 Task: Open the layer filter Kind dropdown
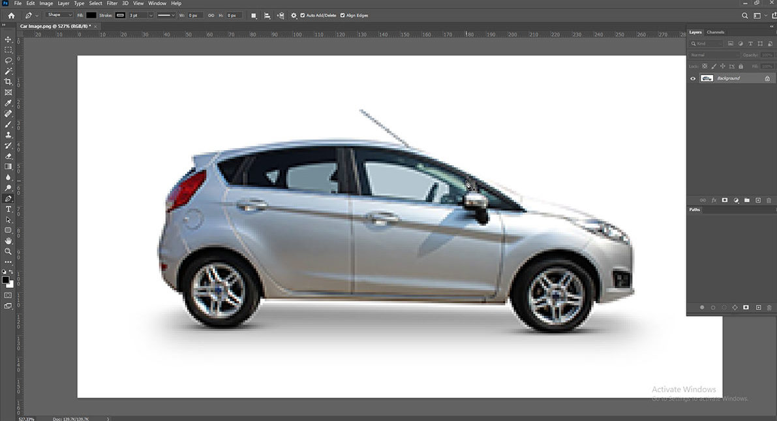[708, 43]
